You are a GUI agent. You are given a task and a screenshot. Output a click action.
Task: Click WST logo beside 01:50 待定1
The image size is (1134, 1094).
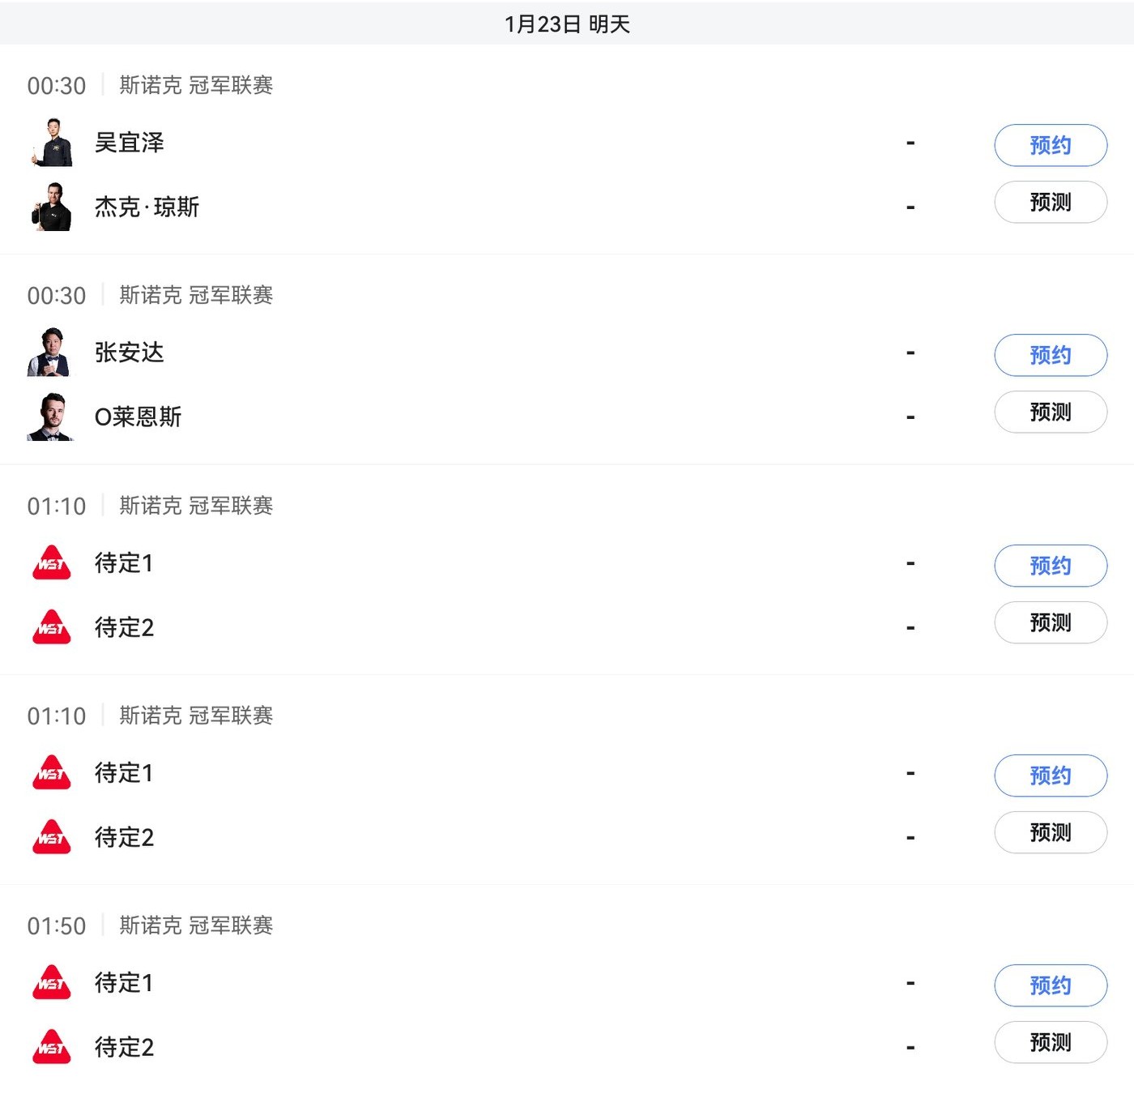(x=52, y=982)
